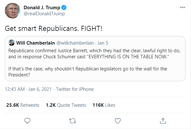This screenshot has width=191, height=130.
Task: Click the main tweet profile picture
Action: (x=13, y=11)
